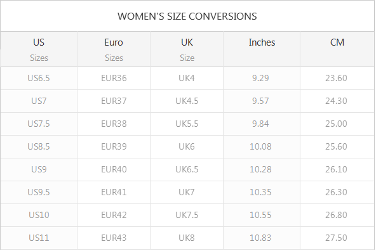Click the US11 cell
The width and height of the screenshot is (376, 251).
tap(39, 238)
